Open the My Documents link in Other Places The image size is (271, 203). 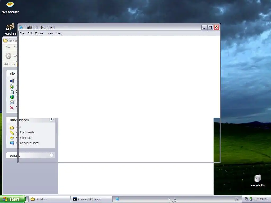[25, 132]
